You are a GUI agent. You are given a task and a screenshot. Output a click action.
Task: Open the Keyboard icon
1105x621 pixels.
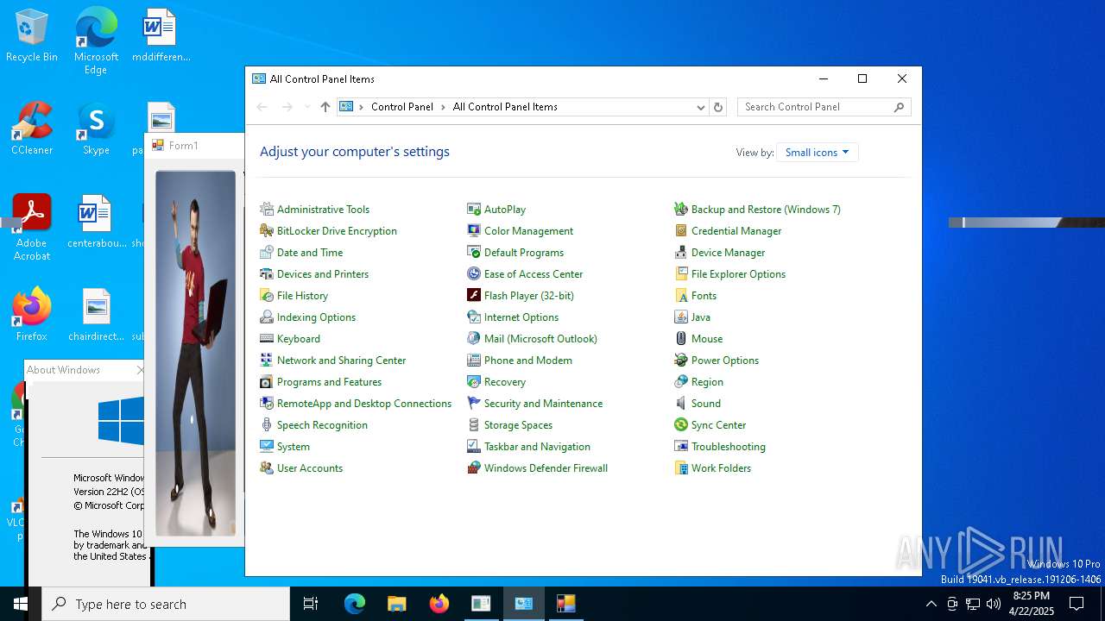pyautogui.click(x=267, y=339)
